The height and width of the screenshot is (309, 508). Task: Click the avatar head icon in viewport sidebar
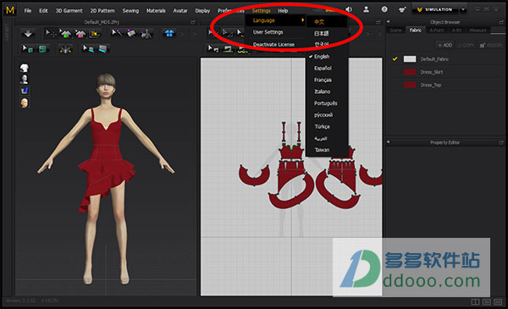(25, 103)
